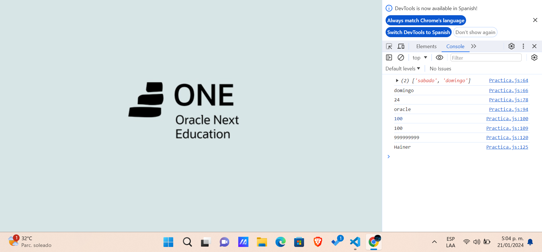The width and height of the screenshot is (542, 252).
Task: Click the Chrome icon on the taskbar
Action: coord(374,242)
